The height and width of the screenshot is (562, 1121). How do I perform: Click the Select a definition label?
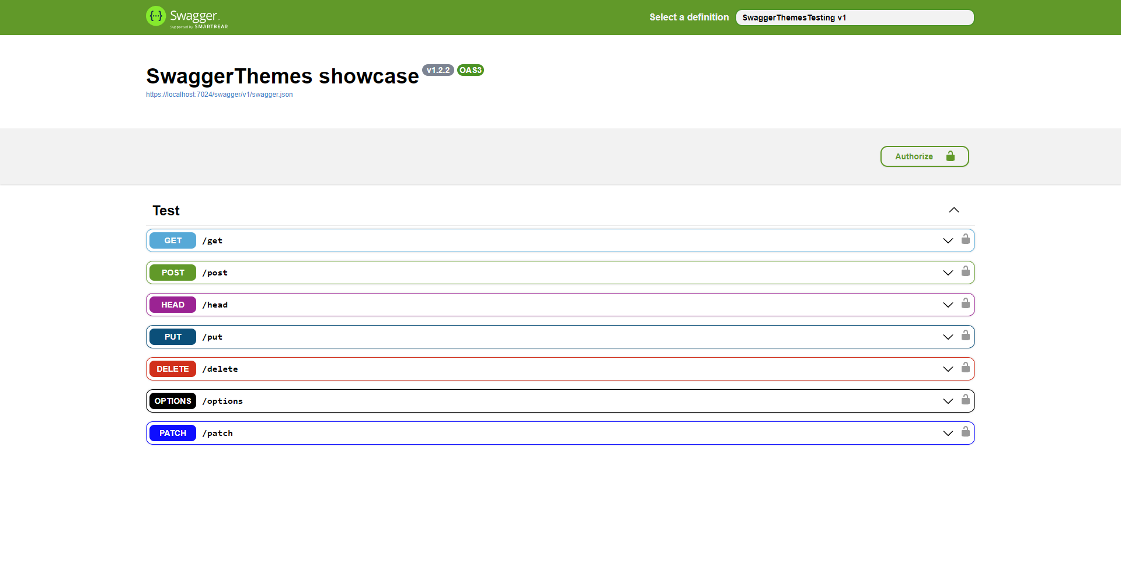tap(689, 18)
